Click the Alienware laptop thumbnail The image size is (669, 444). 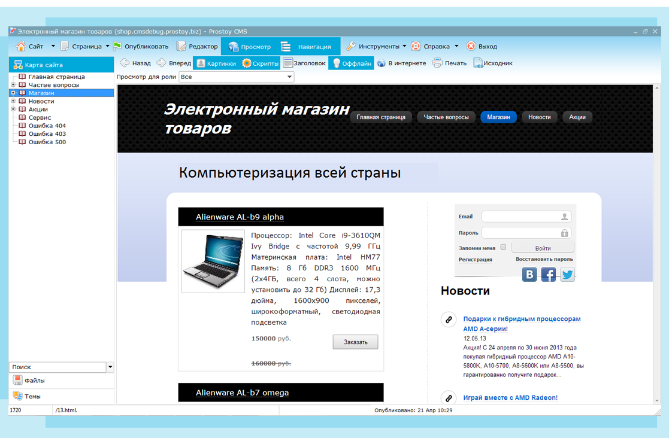(213, 261)
